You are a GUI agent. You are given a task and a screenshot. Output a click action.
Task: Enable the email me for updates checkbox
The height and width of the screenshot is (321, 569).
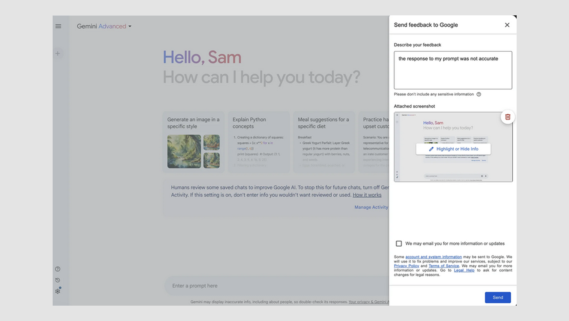tap(399, 243)
